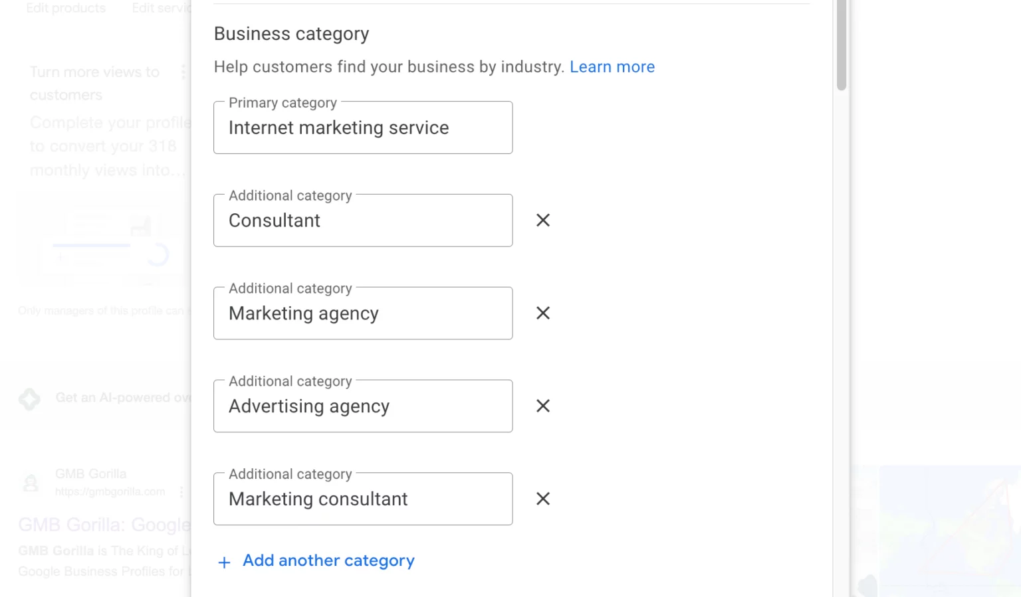Click the dialog vertical scrollbar
Viewport: 1021px width, 597px height.
click(842, 46)
